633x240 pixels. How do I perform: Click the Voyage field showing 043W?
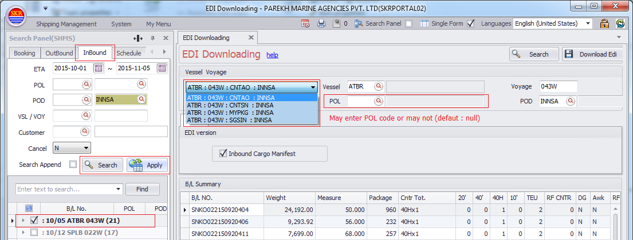(559, 87)
